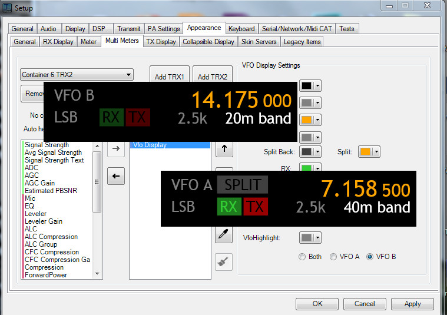Click the VfoHighlight gray swatch

[x=307, y=237]
